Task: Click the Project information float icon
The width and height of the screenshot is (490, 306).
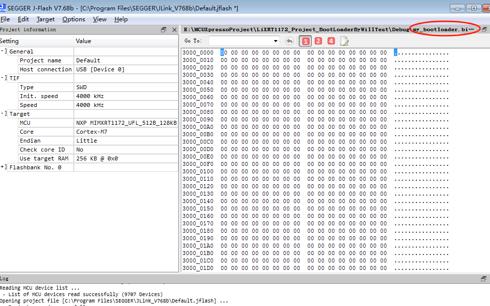Action: 163,30
